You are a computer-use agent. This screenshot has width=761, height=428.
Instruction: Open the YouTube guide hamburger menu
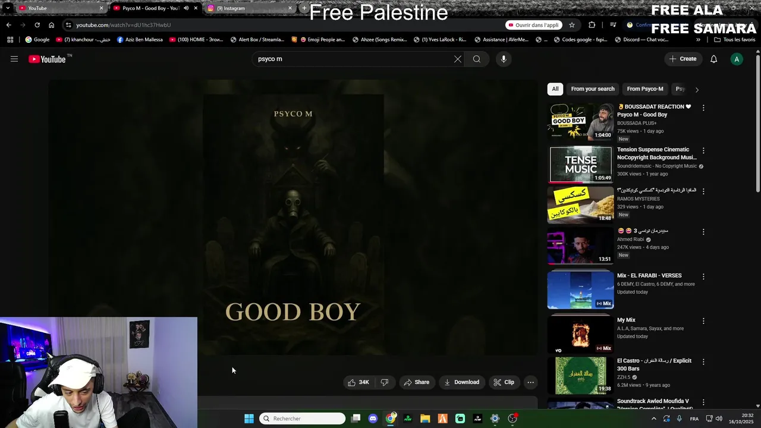pyautogui.click(x=14, y=59)
